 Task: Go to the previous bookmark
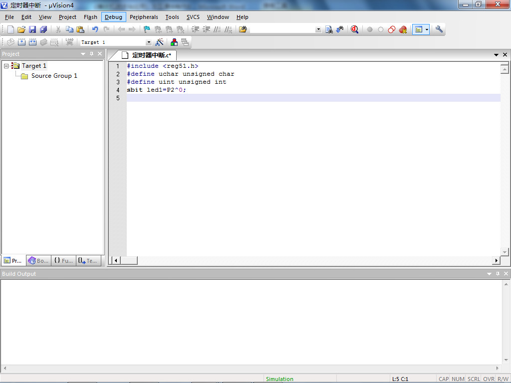(158, 29)
